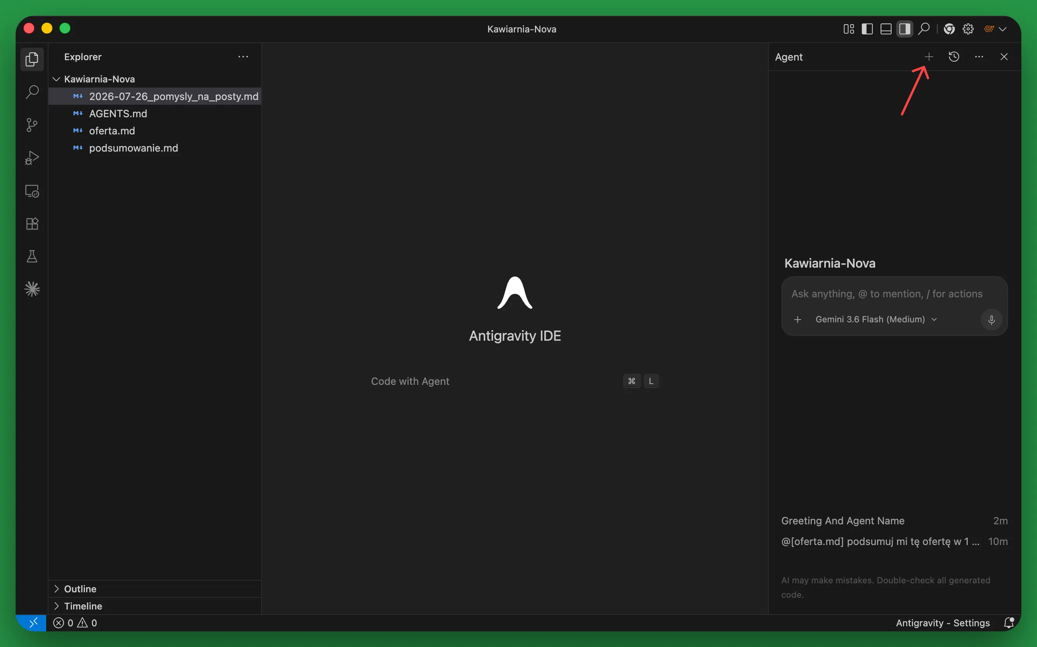Open errors and warnings count in status bar
This screenshot has width=1037, height=647.
(75, 623)
